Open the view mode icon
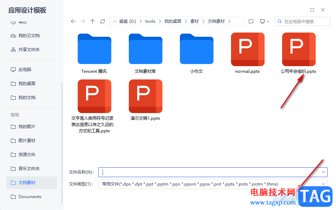Viewport: 336px width, 210px height. click(262, 21)
